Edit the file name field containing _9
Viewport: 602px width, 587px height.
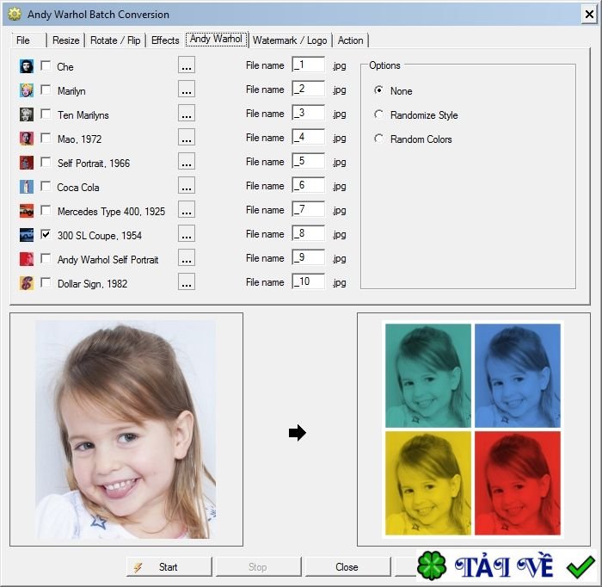point(308,257)
